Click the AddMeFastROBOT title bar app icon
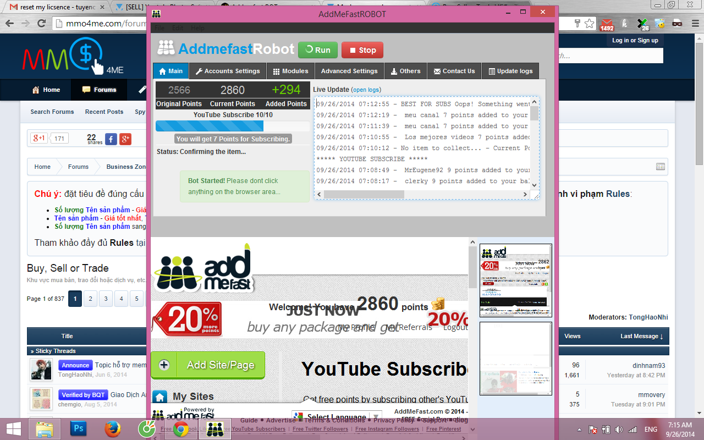The width and height of the screenshot is (704, 440). pyautogui.click(x=157, y=14)
